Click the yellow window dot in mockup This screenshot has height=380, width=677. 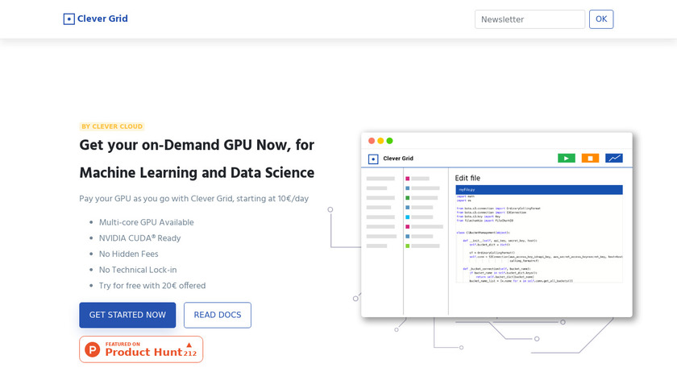380,141
